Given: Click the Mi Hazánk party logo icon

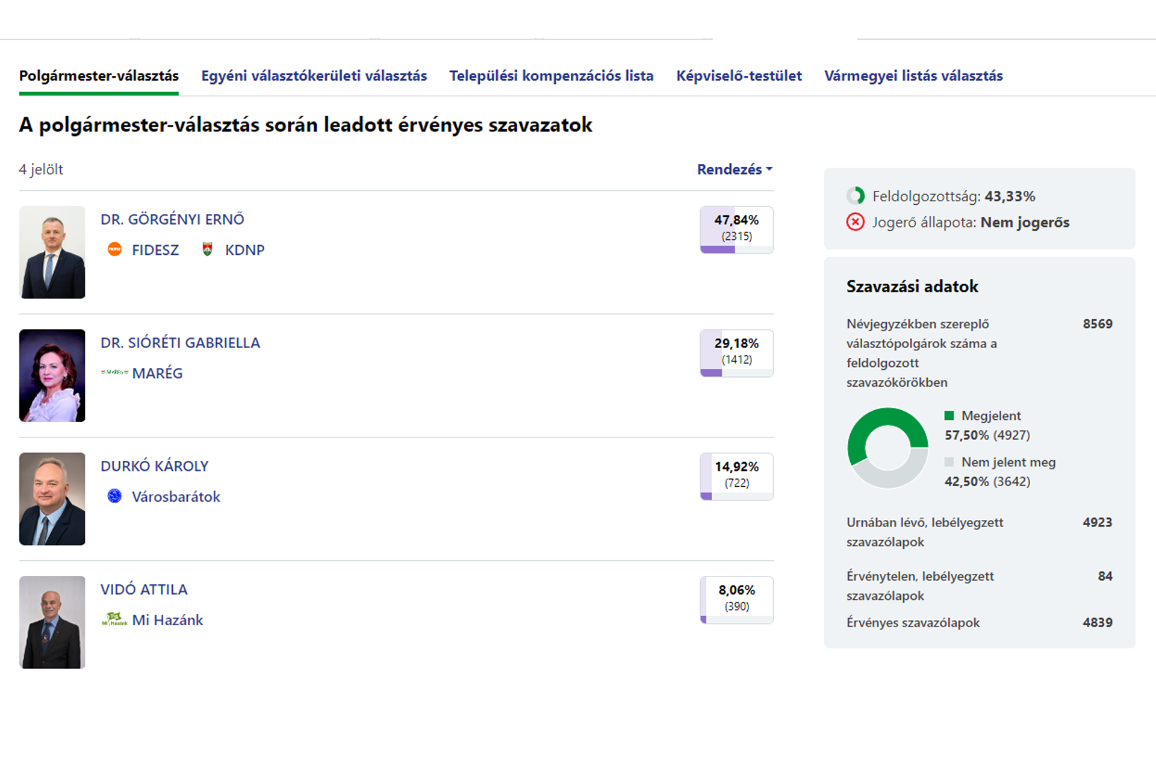Looking at the screenshot, I should pyautogui.click(x=114, y=619).
